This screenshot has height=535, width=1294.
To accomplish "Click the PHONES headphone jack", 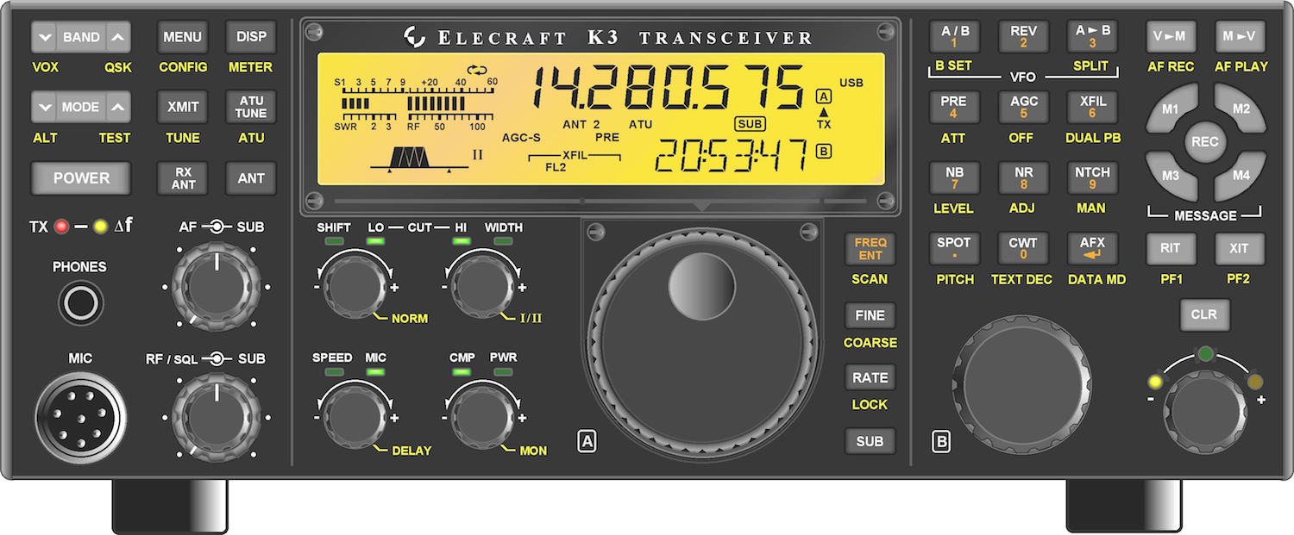I will [81, 303].
